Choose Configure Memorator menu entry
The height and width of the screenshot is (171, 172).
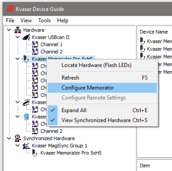click(x=102, y=88)
